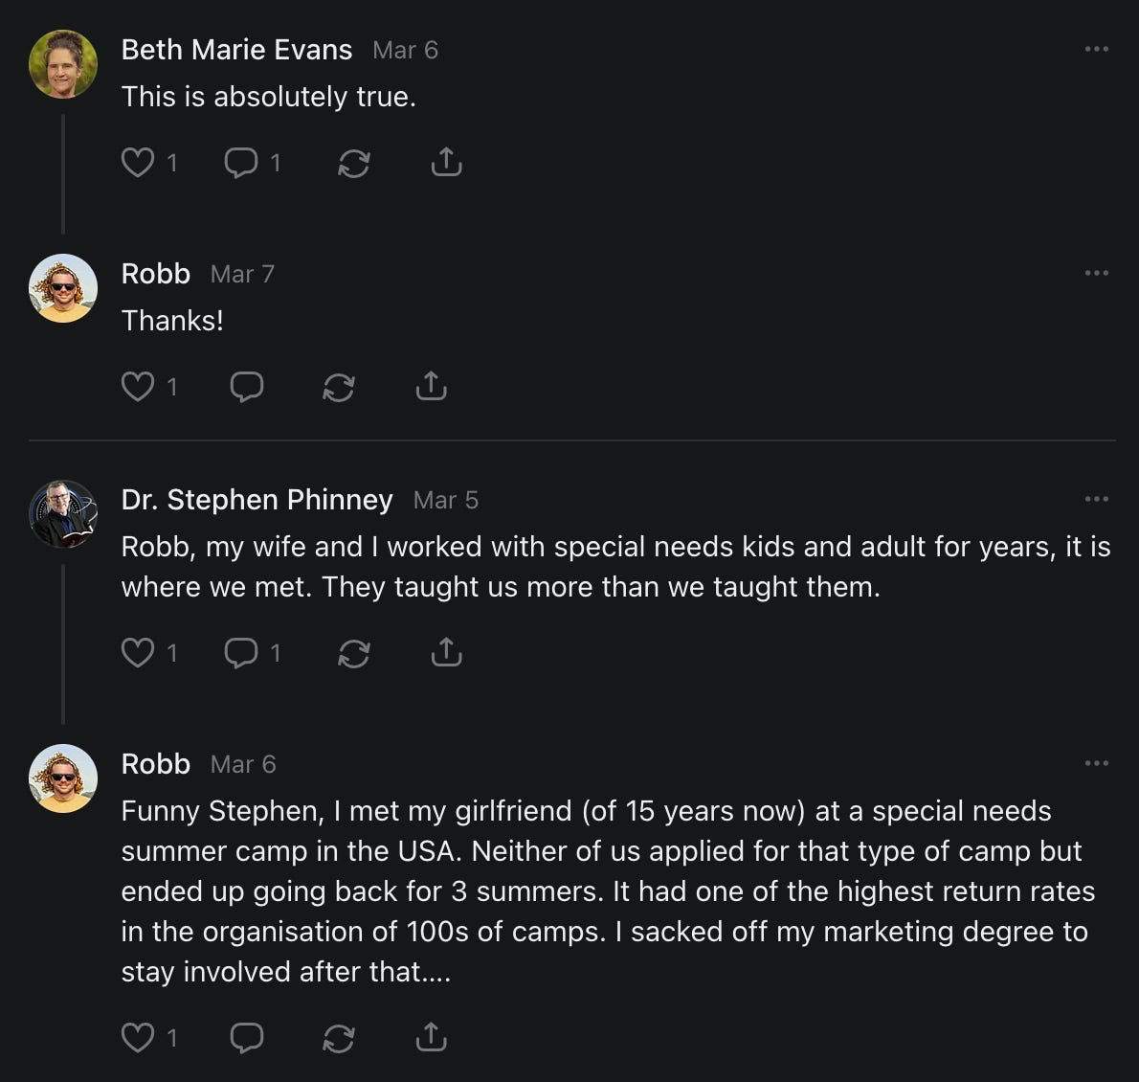Like Dr. Stephen Phinney's comment
This screenshot has height=1082, width=1139.
tap(138, 653)
